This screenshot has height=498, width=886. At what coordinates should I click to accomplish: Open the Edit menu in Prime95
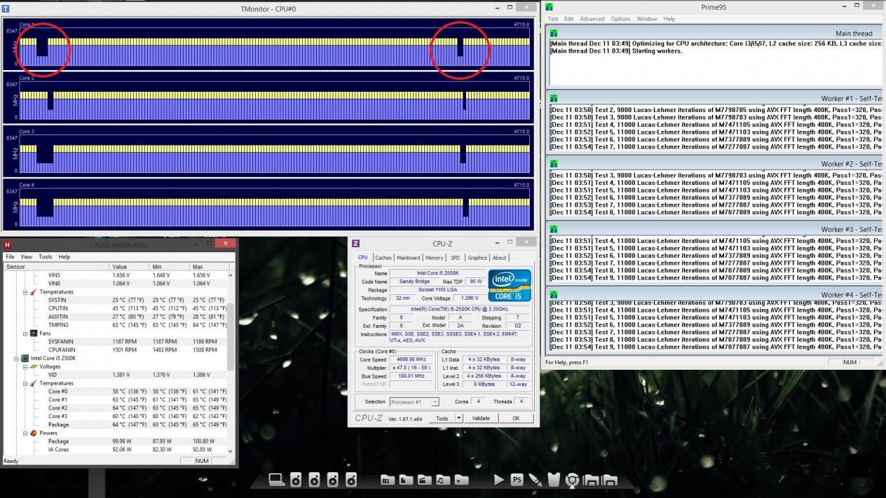tap(569, 19)
